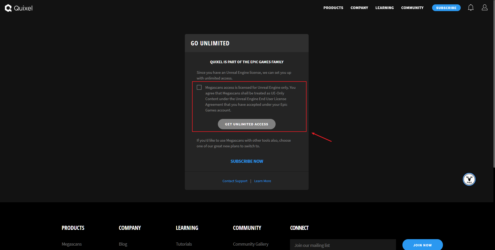This screenshot has width=495, height=250.
Task: Open Megascans in the footer Products column
Action: 72,244
